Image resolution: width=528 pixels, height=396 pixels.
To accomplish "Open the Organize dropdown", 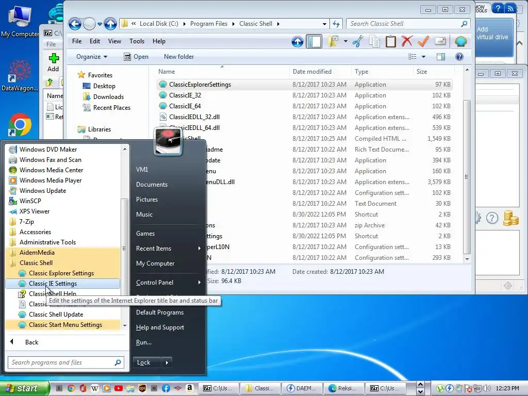I will tap(92, 57).
